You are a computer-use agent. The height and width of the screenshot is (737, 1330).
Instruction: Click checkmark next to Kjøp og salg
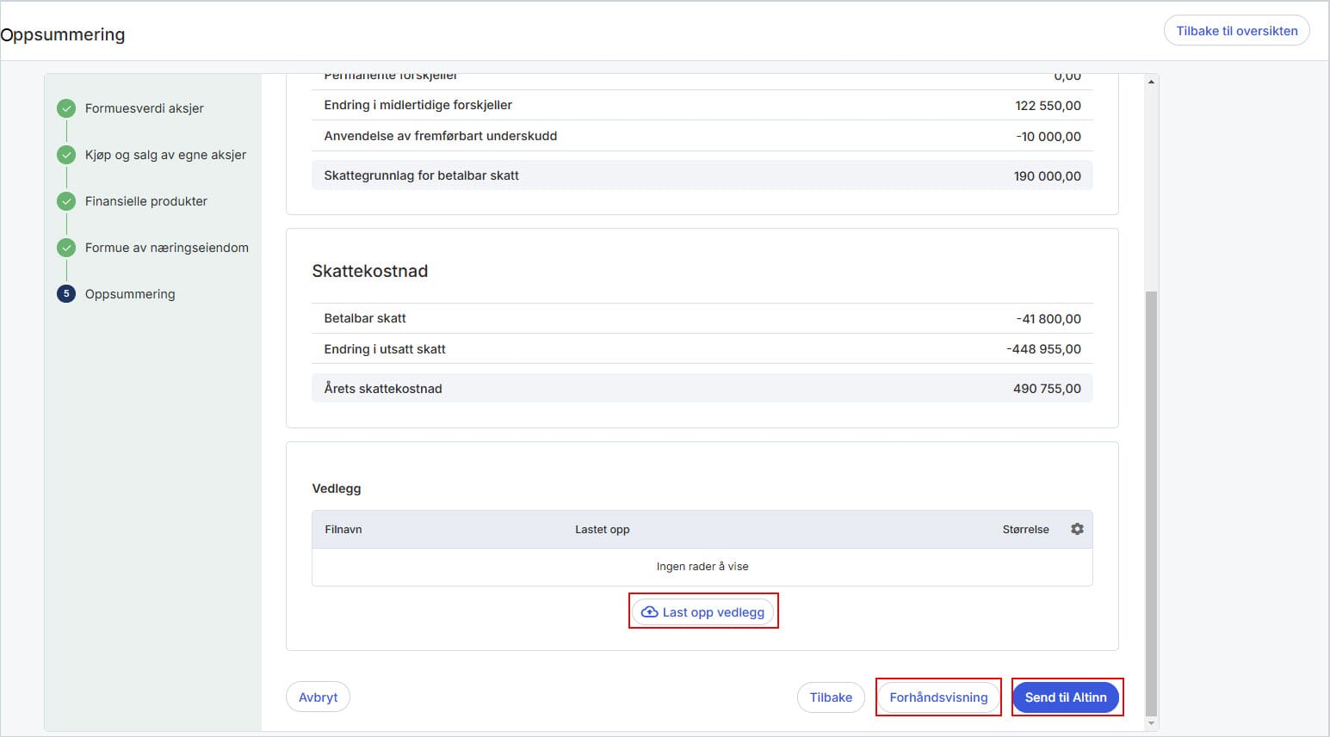pyautogui.click(x=66, y=155)
